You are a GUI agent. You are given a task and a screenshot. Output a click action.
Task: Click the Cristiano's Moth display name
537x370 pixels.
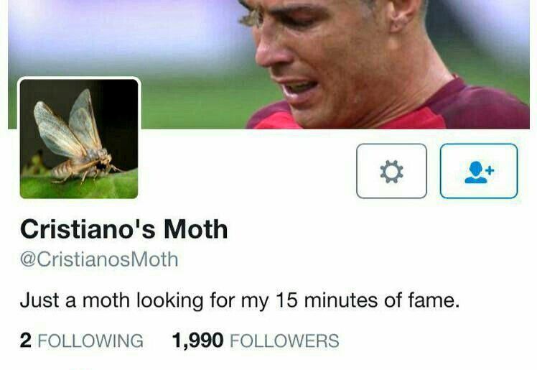(124, 229)
